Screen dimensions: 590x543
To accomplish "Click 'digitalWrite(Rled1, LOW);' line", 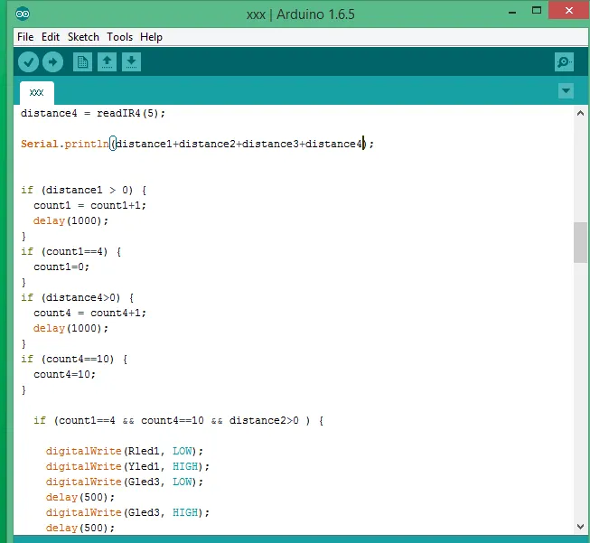I will (x=124, y=451).
